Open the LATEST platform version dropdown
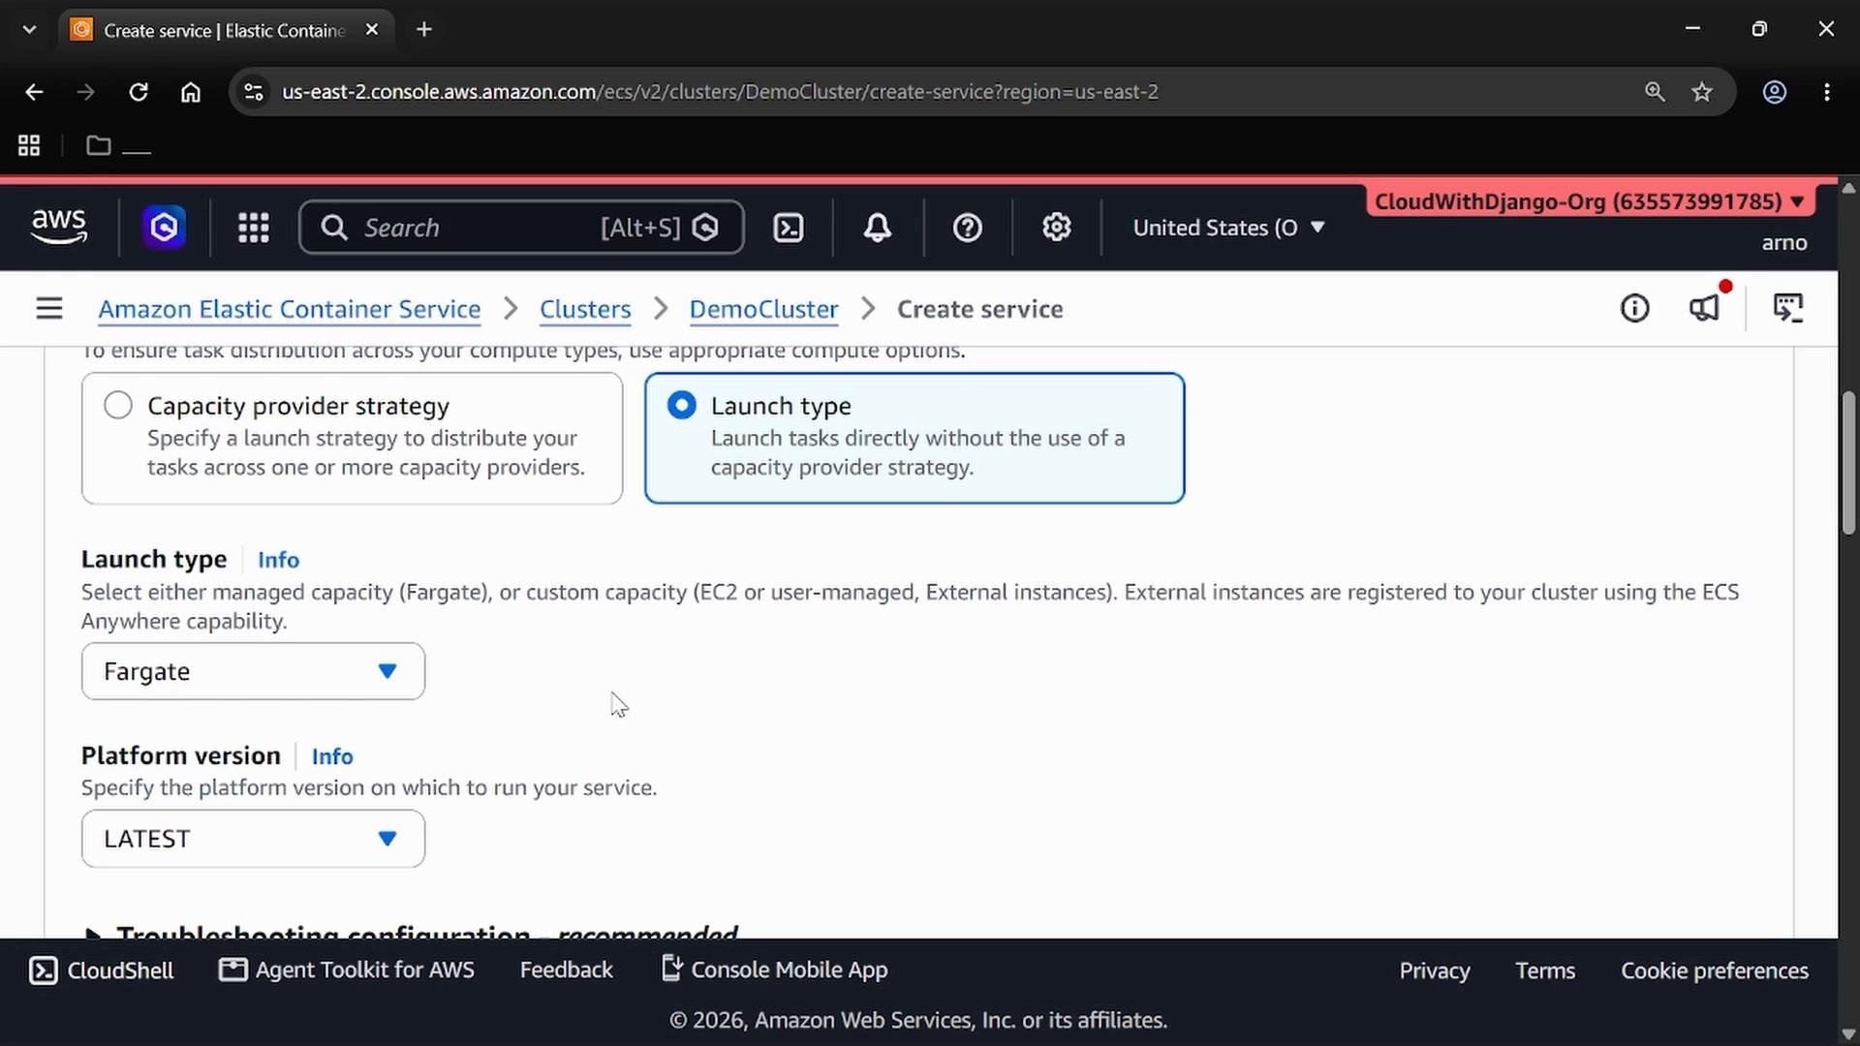The image size is (1860, 1046). coord(253,839)
